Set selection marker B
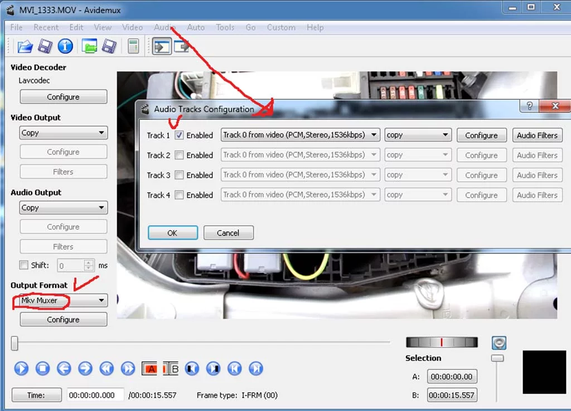The image size is (571, 411). click(x=171, y=369)
